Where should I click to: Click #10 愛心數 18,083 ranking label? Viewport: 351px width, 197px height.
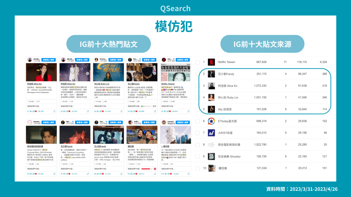coord(170,174)
